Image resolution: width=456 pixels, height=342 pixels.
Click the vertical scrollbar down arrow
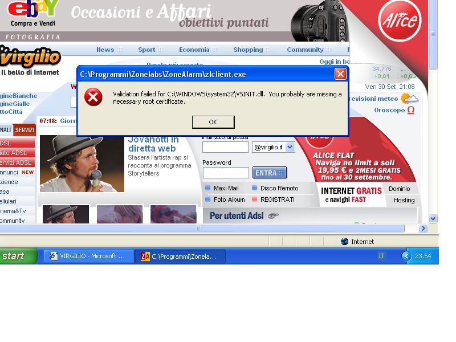coord(433,219)
